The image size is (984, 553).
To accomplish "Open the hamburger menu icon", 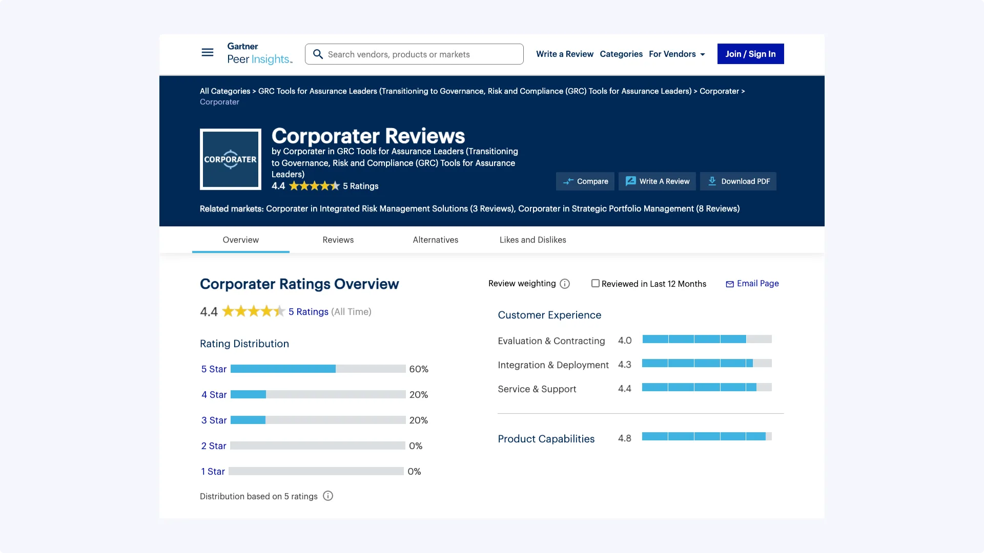I will point(207,53).
